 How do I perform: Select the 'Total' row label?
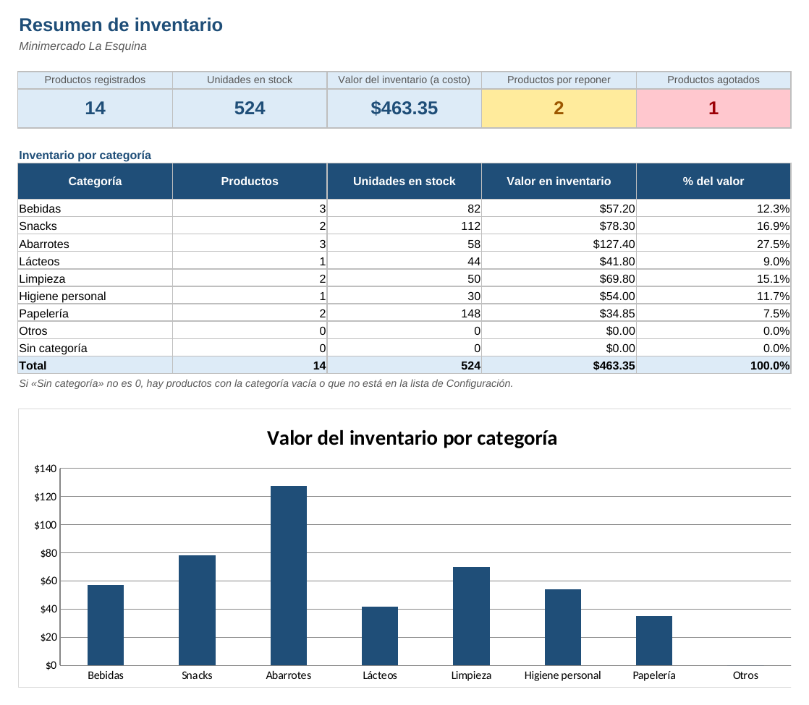tap(33, 366)
